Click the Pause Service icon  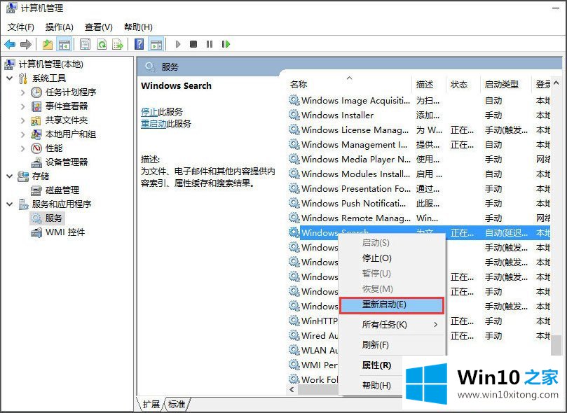210,44
